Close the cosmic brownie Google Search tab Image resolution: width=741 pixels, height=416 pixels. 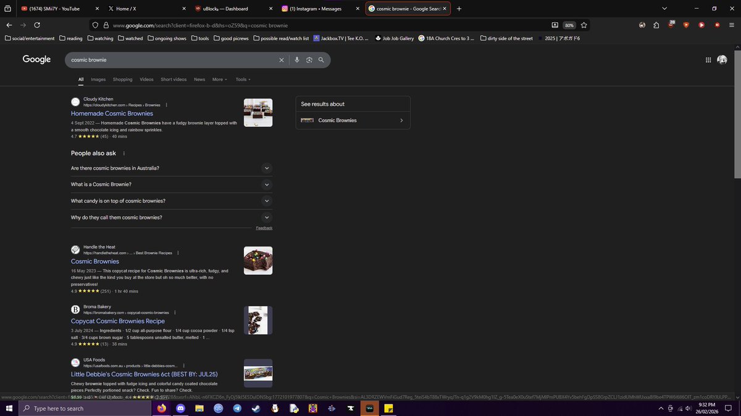[x=444, y=9]
